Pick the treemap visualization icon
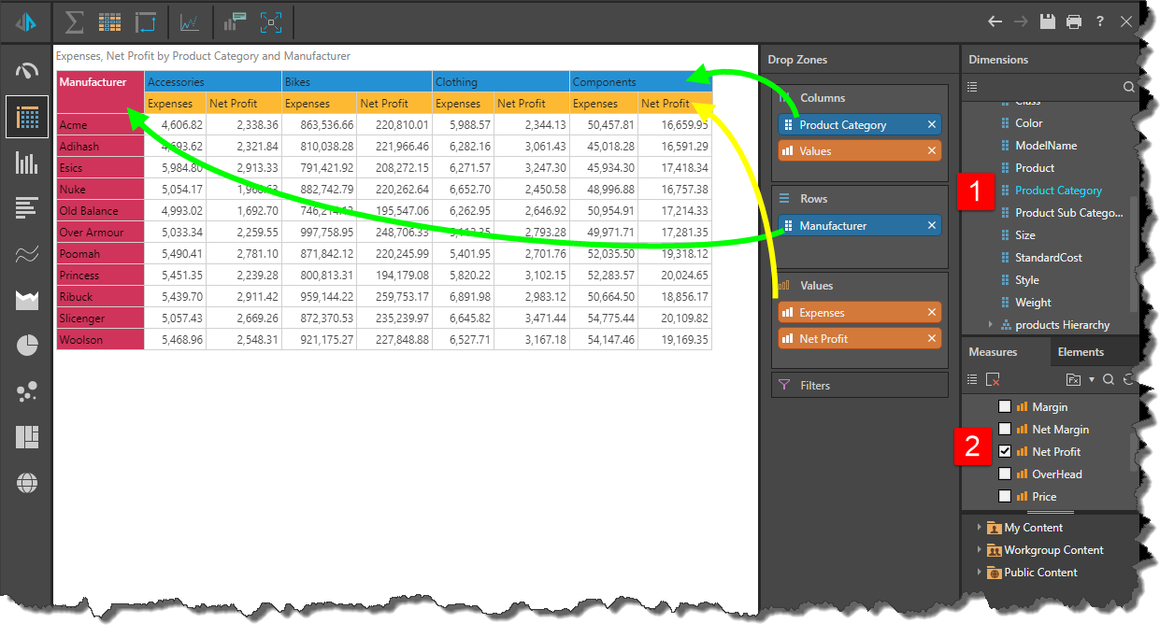This screenshot has height=637, width=1174. point(27,437)
